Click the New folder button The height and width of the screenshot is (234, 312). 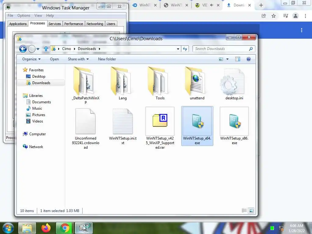coord(107,59)
